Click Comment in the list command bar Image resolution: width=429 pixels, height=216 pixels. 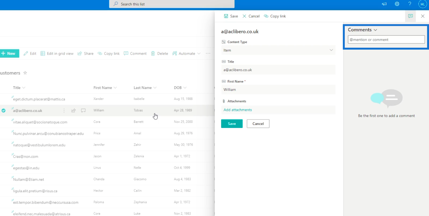click(135, 54)
